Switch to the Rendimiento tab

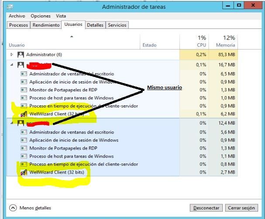46,25
